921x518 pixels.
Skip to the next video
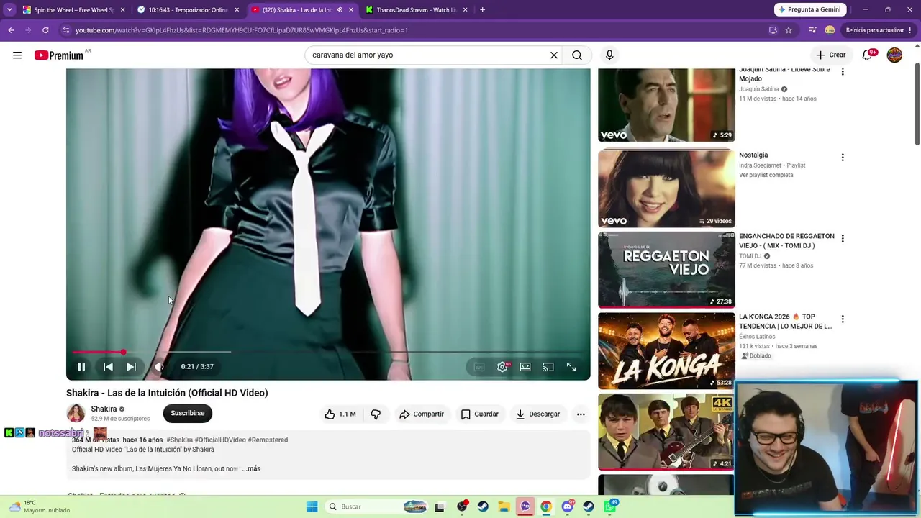coord(131,367)
